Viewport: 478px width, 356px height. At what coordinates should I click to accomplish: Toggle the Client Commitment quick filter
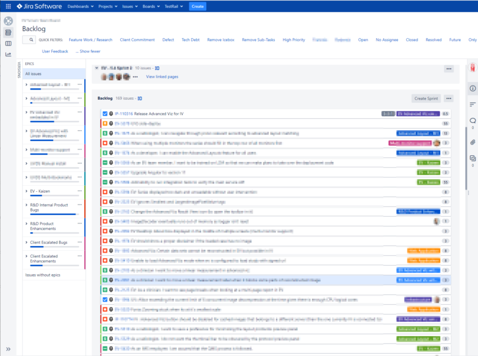click(x=137, y=39)
